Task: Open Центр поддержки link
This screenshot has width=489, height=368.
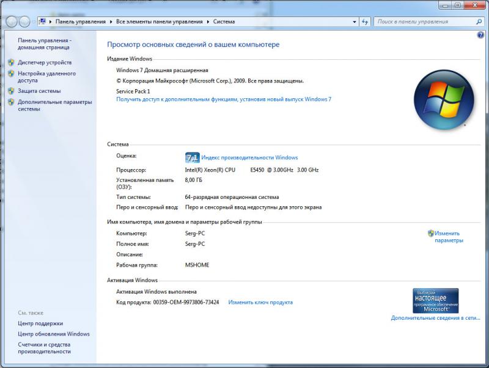Action: coord(40,323)
